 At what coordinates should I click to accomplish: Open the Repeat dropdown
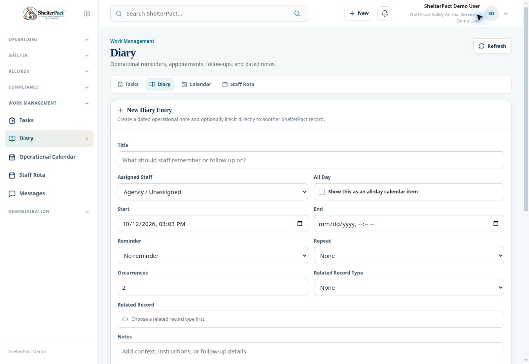coord(409,256)
